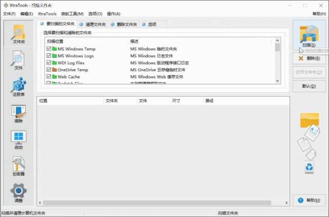Uncheck the MS Windows Temp checkbox
Image resolution: width=329 pixels, height=217 pixels.
coord(49,49)
